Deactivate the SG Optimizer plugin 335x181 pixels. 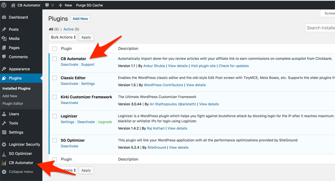pyautogui.click(x=70, y=146)
